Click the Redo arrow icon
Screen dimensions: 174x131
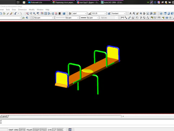click(x=21, y=13)
